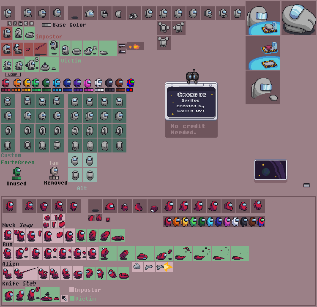Click the yellow crewmate in the lower color lineup
This screenshot has width=317, height=307.
point(185,222)
